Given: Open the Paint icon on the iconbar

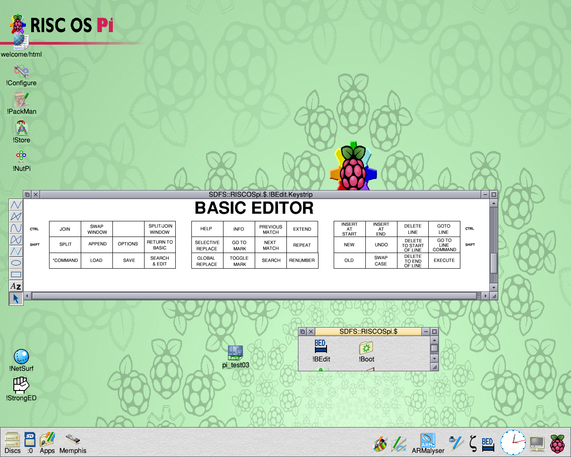Looking at the screenshot, I should 381,444.
